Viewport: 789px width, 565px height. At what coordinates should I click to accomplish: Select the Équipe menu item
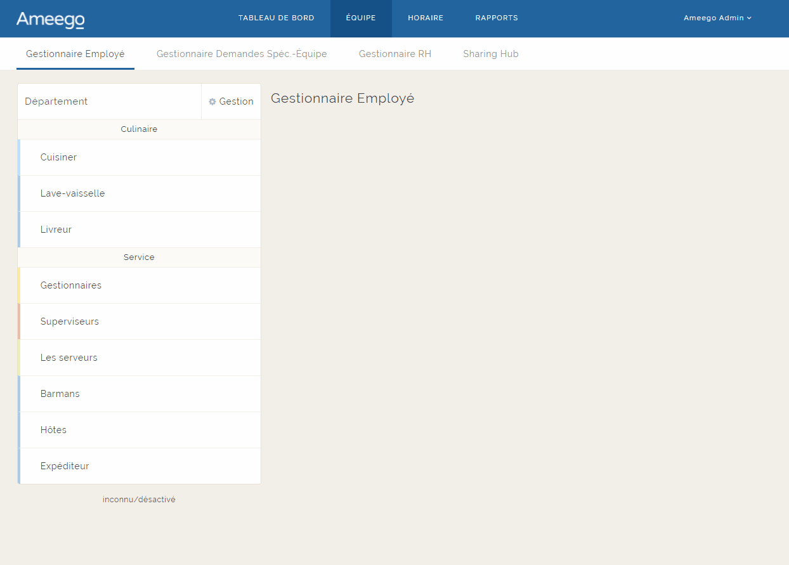[x=361, y=18]
